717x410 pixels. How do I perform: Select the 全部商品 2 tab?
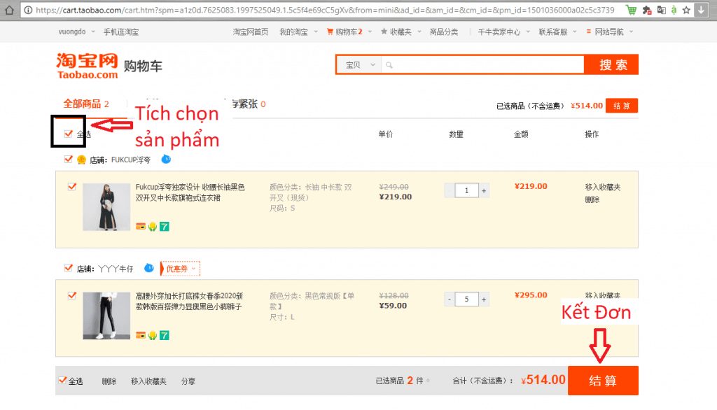tap(86, 104)
